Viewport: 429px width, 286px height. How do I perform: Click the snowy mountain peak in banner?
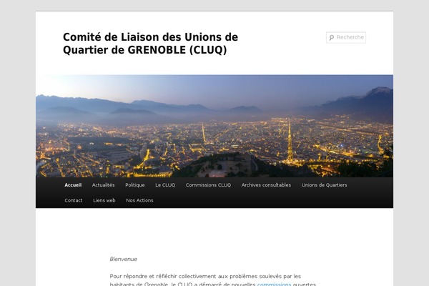(381, 91)
